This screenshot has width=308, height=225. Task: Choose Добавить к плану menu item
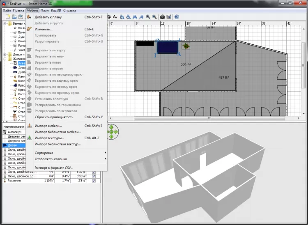pos(48,17)
